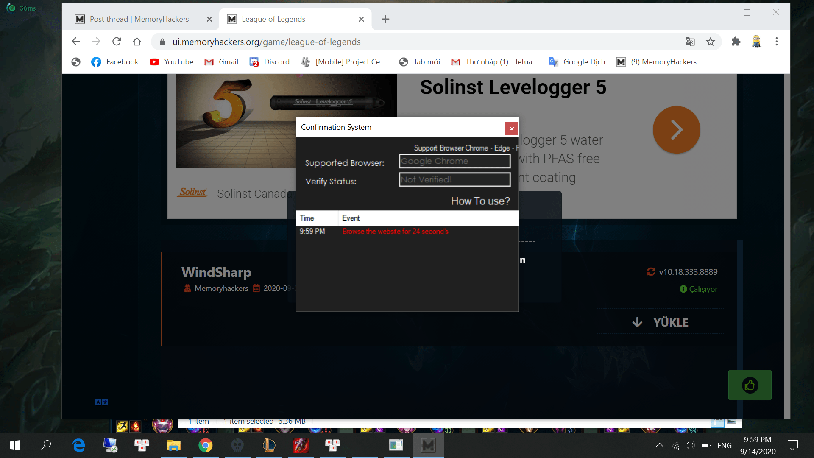Open the Gmail bookmark
814x458 pixels.
[221, 62]
